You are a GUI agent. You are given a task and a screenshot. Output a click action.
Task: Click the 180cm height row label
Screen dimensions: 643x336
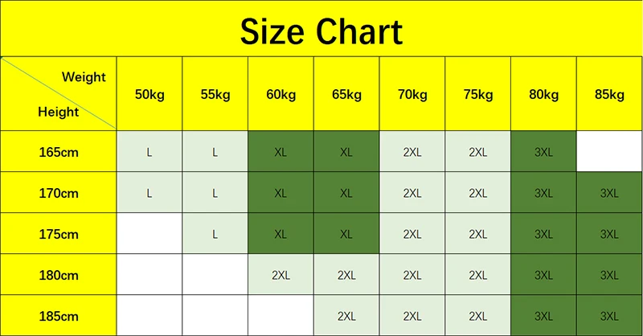pos(58,274)
